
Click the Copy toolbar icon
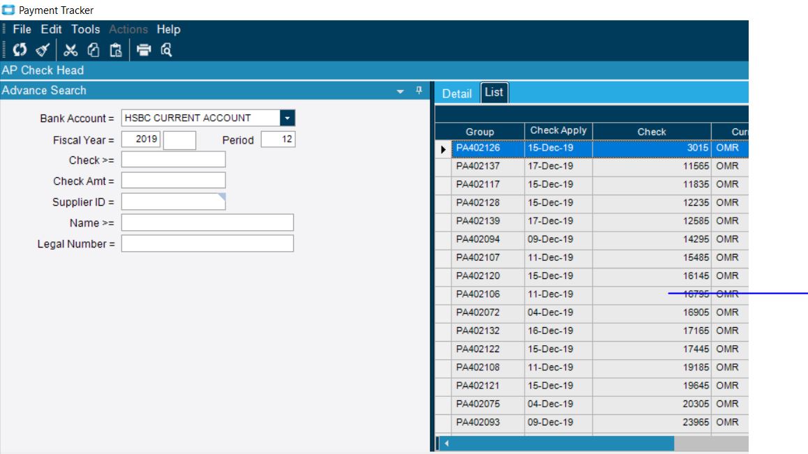(93, 50)
